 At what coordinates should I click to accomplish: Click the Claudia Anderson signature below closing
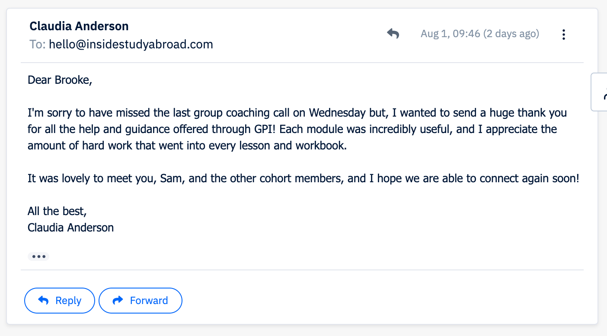coord(70,228)
